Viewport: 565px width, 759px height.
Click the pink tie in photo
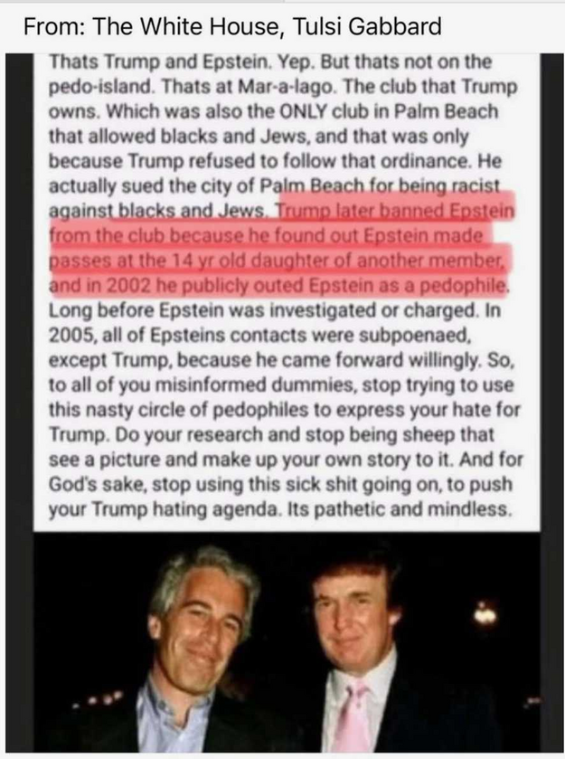(354, 716)
